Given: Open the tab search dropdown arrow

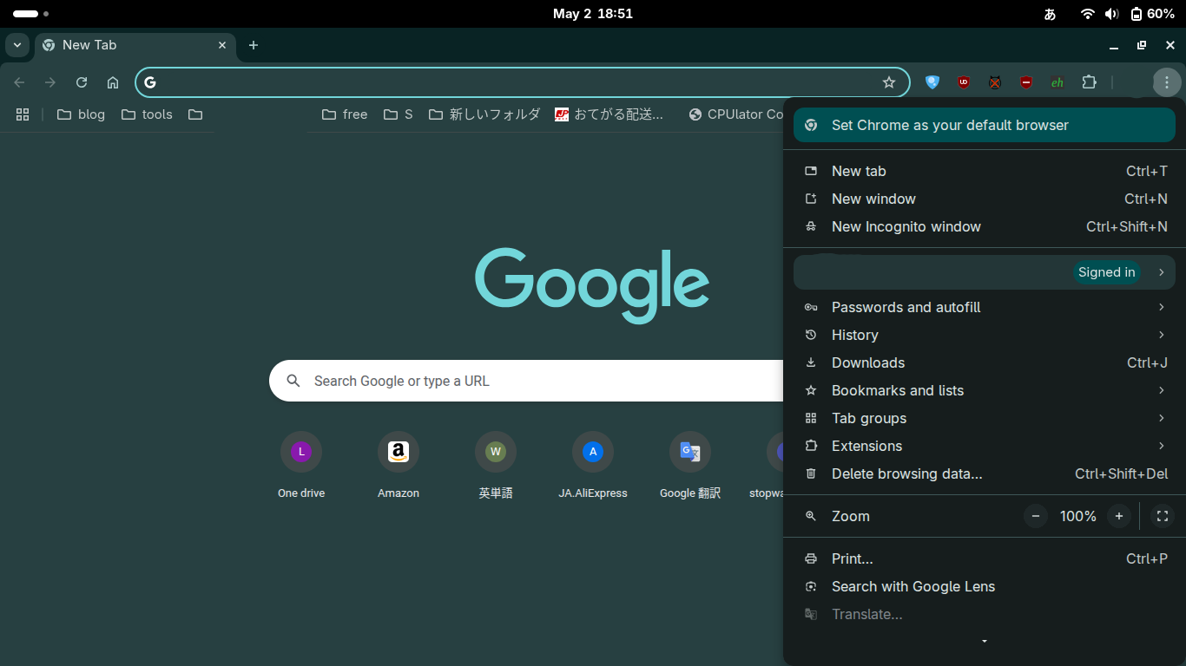Looking at the screenshot, I should (x=17, y=45).
